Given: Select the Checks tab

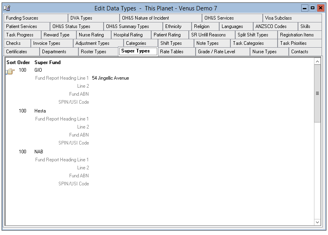Looking at the screenshot, I should tap(17, 43).
